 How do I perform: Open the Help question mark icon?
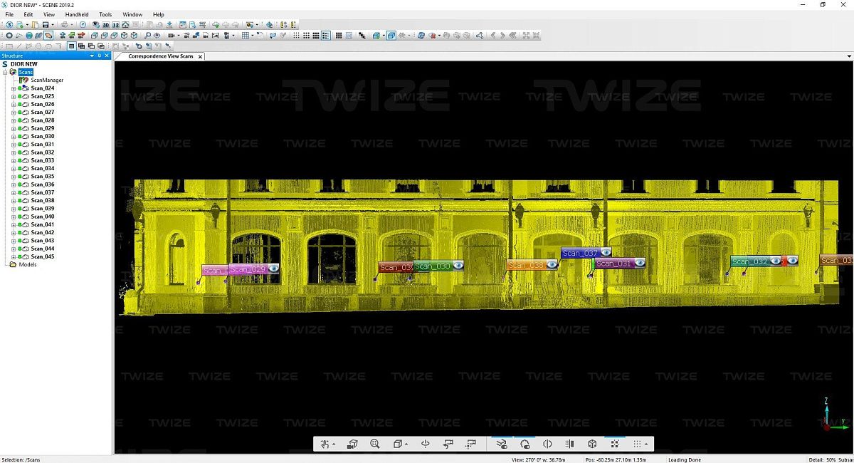click(83, 25)
